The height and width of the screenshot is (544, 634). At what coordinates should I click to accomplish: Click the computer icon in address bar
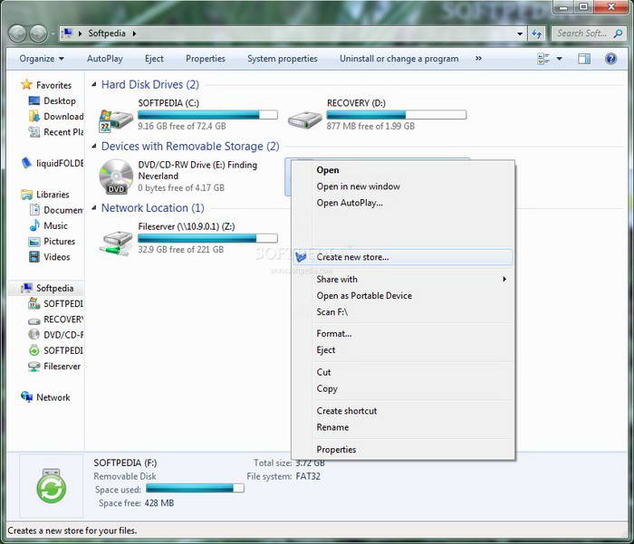[x=67, y=33]
